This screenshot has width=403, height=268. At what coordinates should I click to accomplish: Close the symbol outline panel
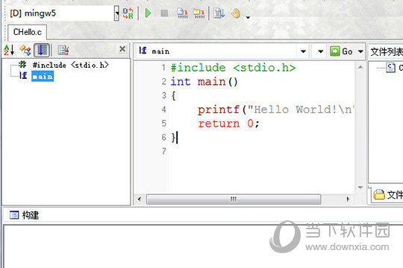122,48
